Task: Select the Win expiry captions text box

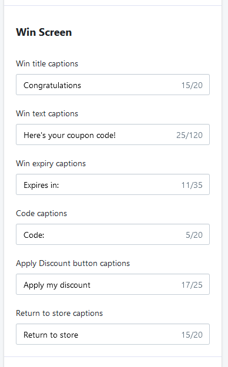Action: [x=113, y=184]
